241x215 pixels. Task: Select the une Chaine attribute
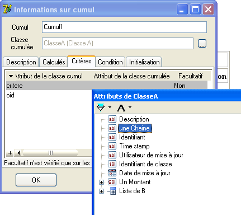click(x=135, y=128)
